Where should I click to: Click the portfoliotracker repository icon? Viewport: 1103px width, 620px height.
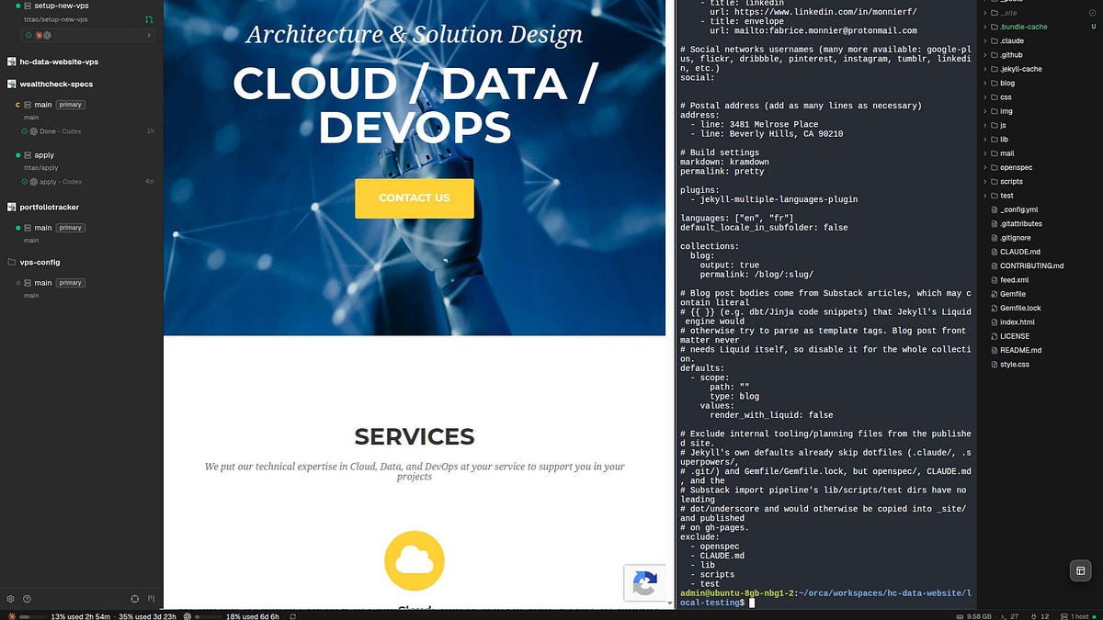(11, 207)
